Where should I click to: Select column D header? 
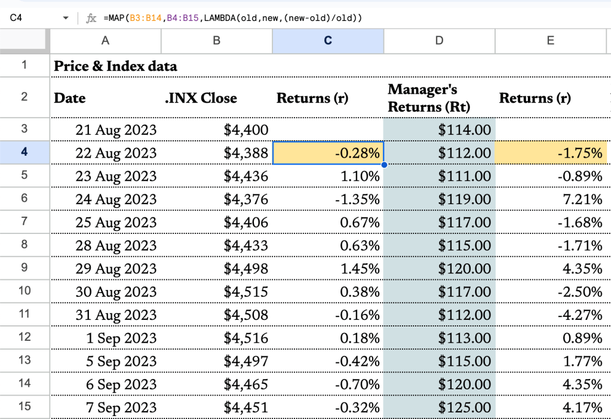[439, 41]
